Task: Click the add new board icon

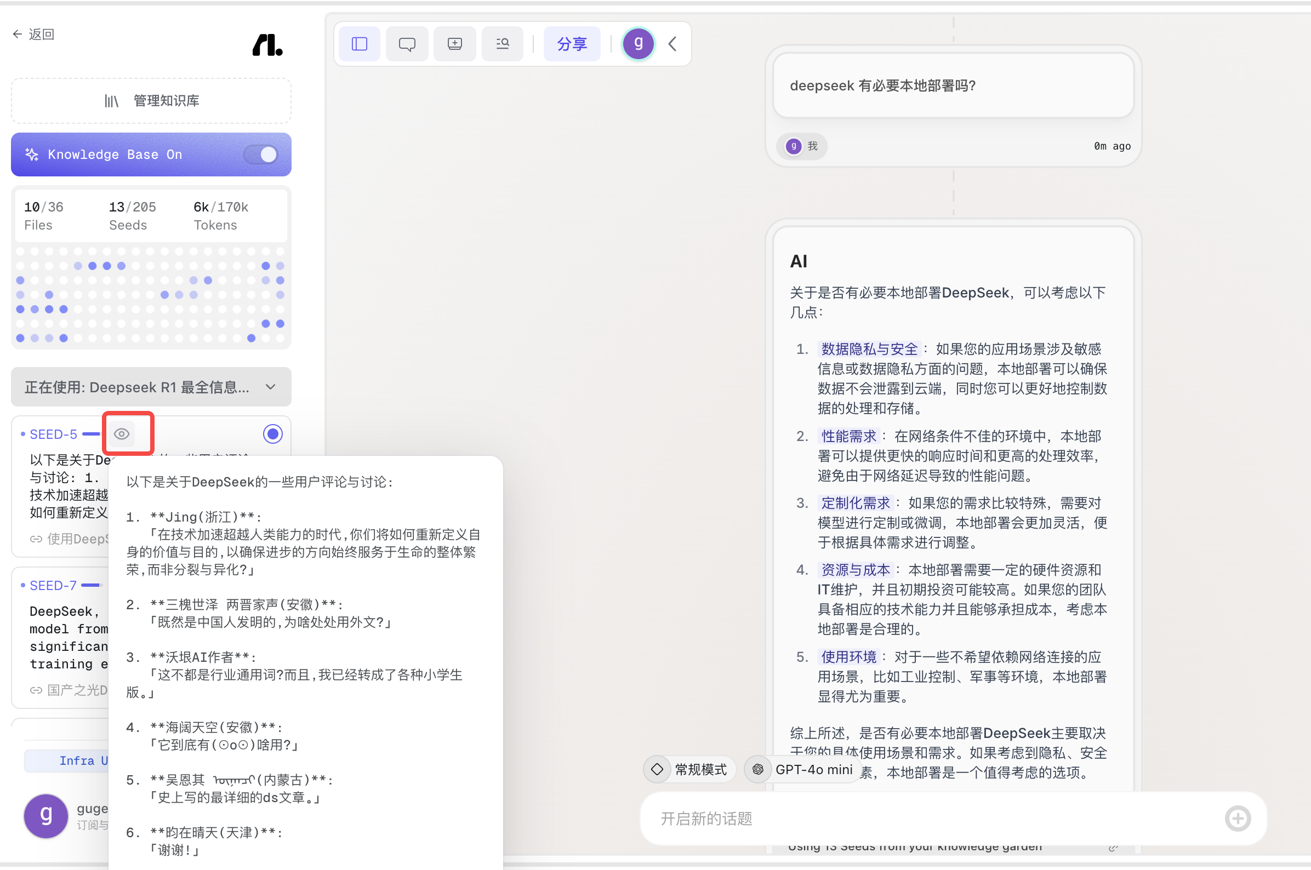Action: coord(454,44)
